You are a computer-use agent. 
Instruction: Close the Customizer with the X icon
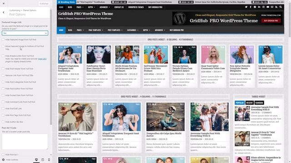4,3
